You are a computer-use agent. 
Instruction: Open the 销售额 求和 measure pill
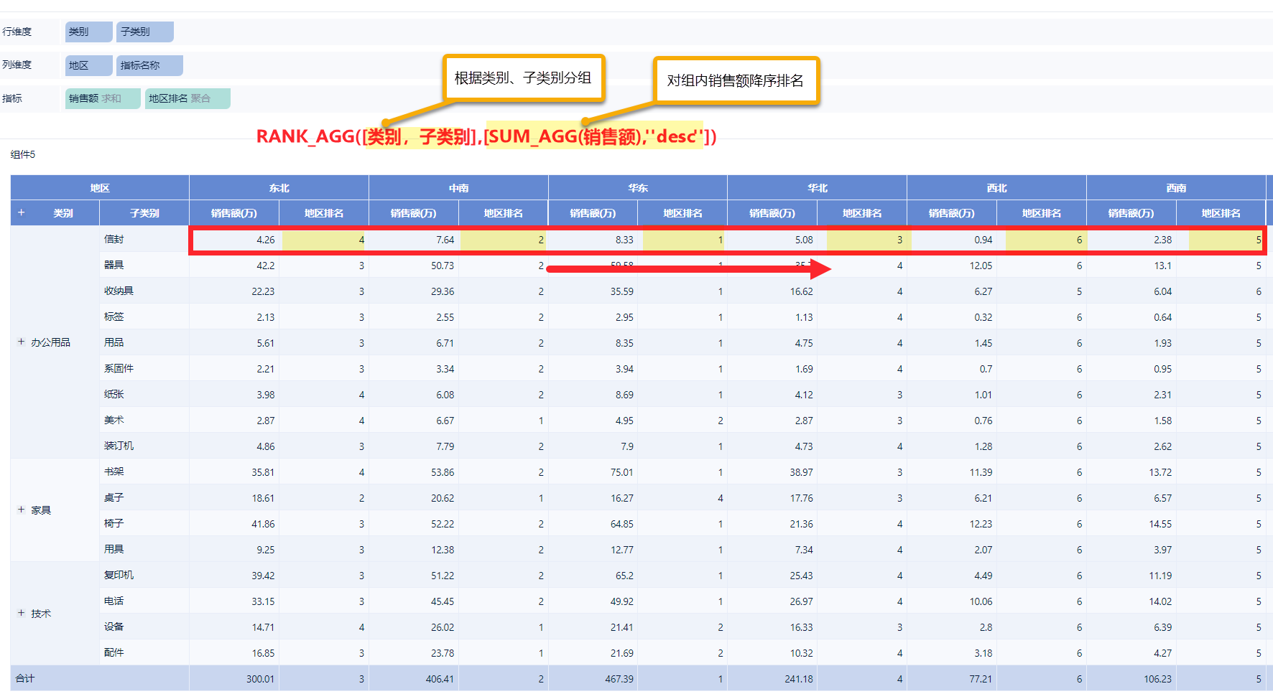(103, 98)
